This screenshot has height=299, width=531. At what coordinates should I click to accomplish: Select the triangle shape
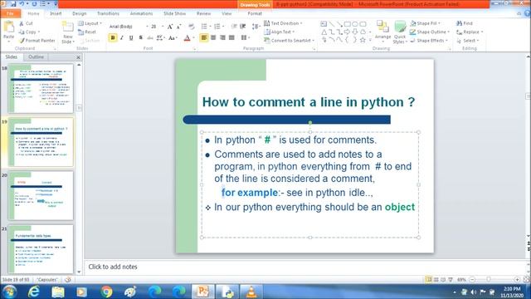(324, 32)
